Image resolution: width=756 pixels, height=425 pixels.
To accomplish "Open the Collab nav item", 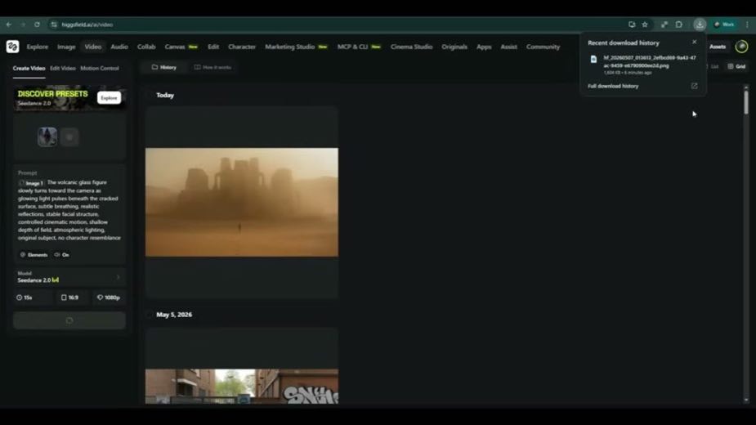I will tap(146, 47).
